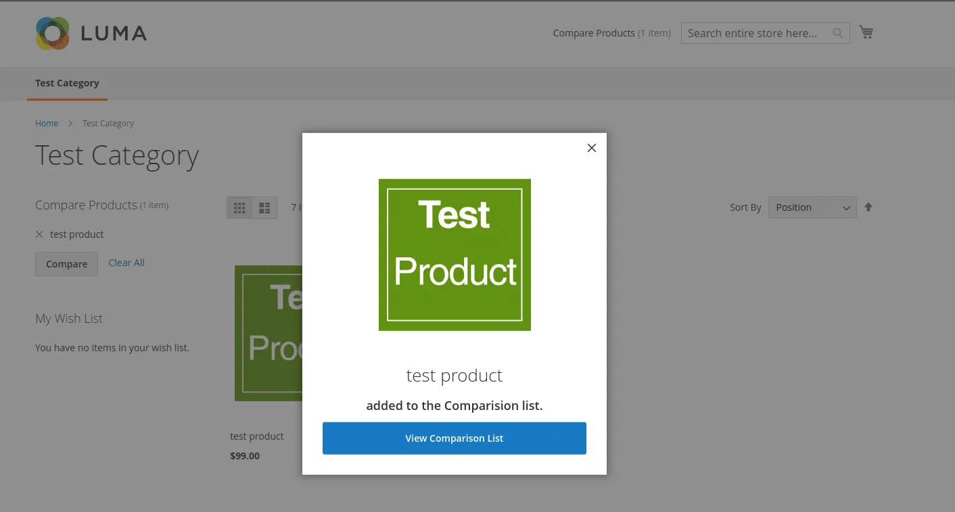Go to Home breadcrumb link
The height and width of the screenshot is (512, 955).
point(47,124)
